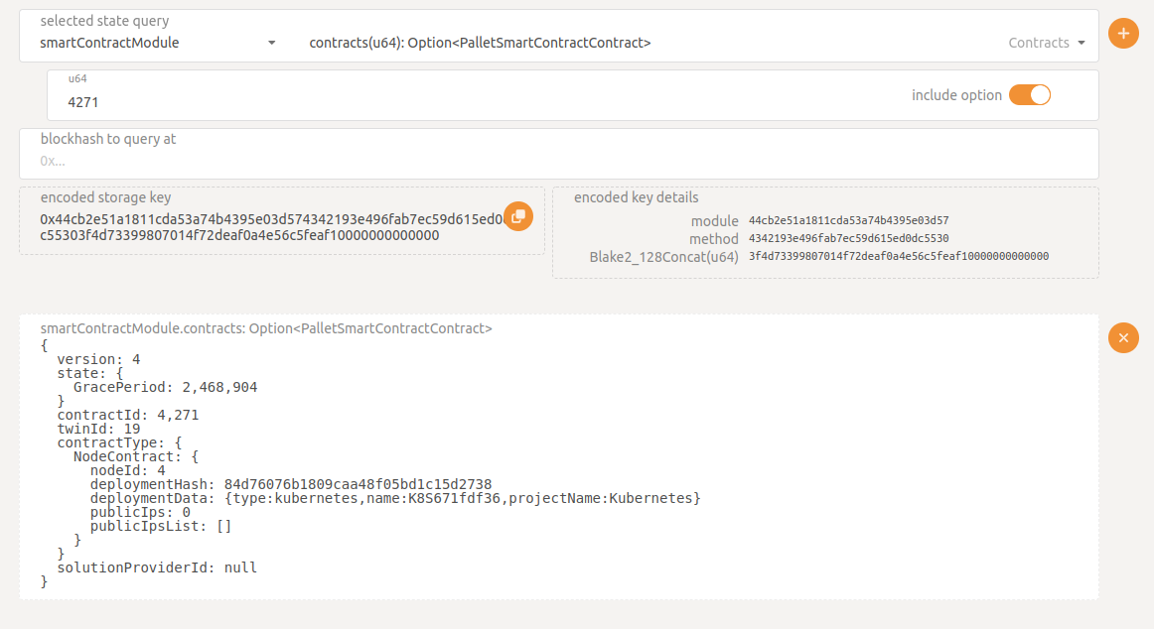
Task: Click the method hash in key details
Action: click(x=848, y=238)
